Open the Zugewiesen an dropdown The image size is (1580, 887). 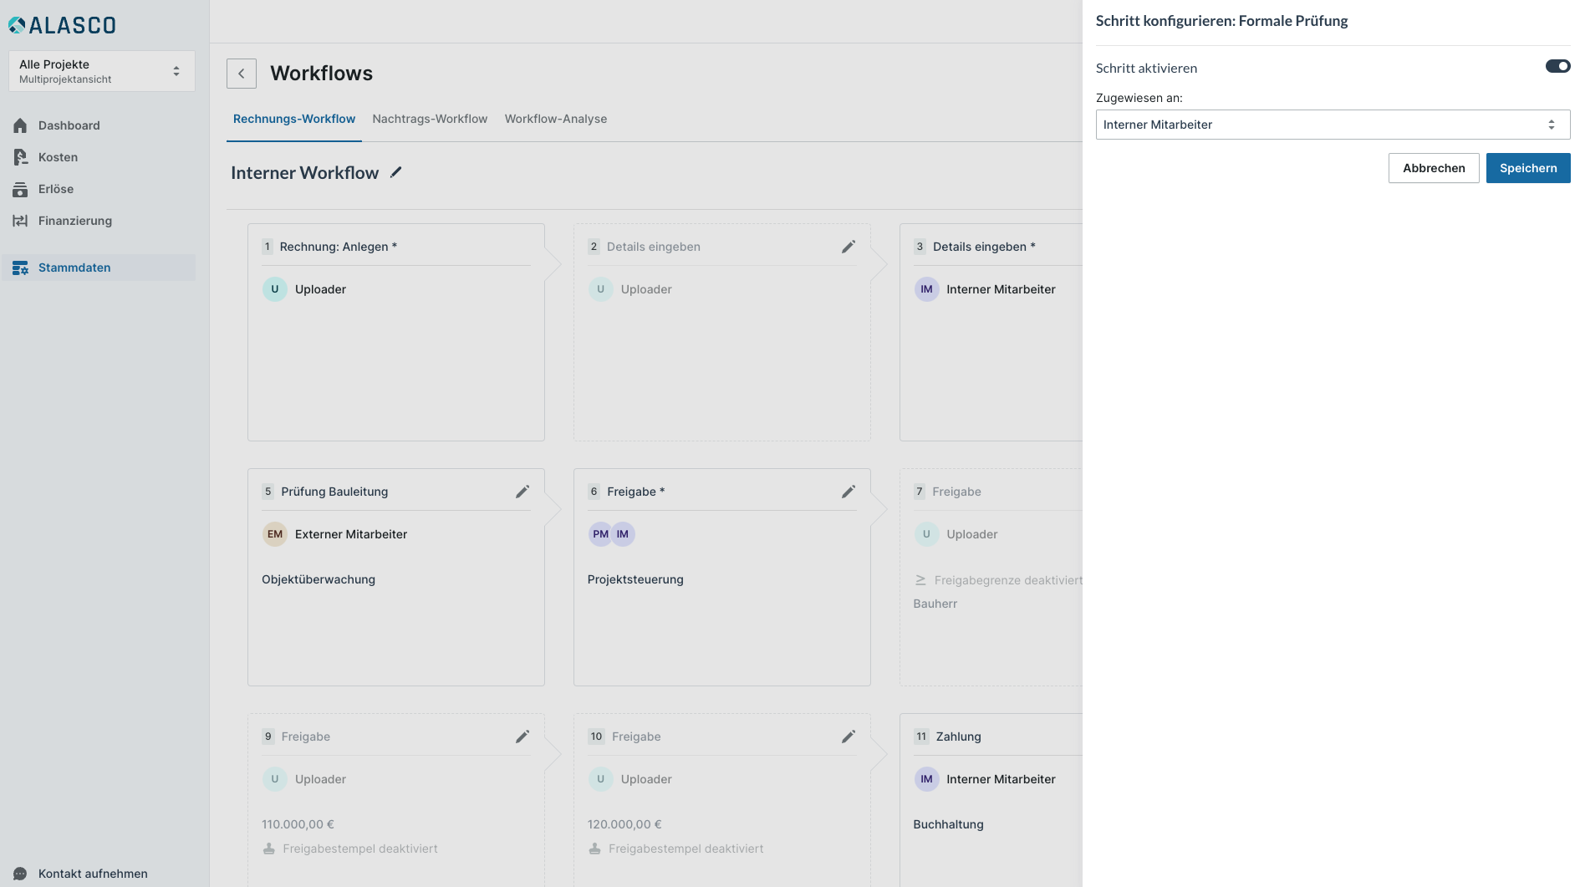click(x=1333, y=125)
